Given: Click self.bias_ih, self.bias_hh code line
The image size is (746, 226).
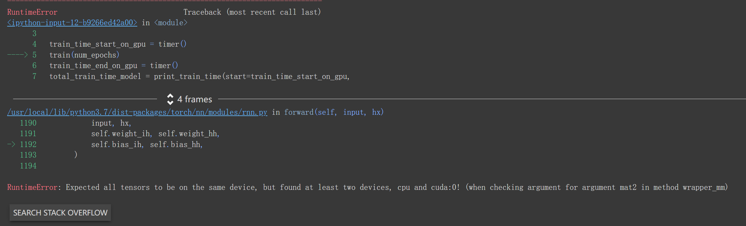Looking at the screenshot, I should pyautogui.click(x=147, y=144).
